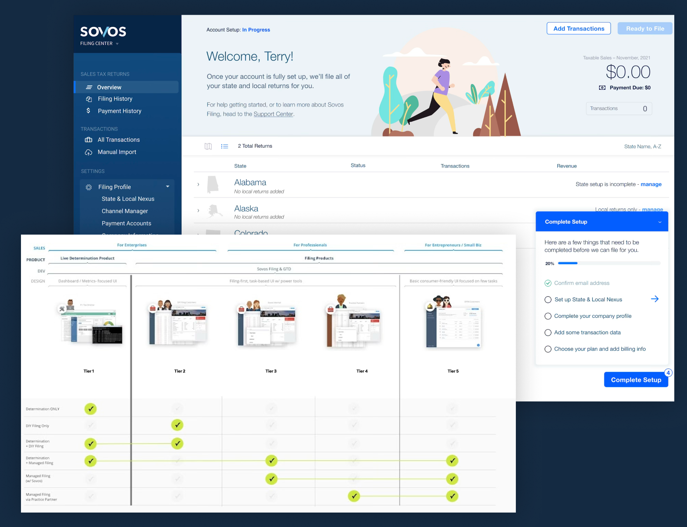Click the Status column header
The height and width of the screenshot is (527, 687).
358,165
